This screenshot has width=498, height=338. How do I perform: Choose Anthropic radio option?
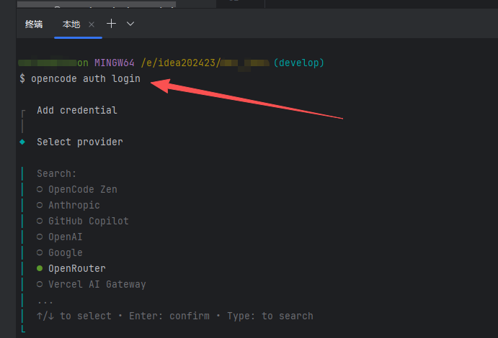(x=74, y=205)
